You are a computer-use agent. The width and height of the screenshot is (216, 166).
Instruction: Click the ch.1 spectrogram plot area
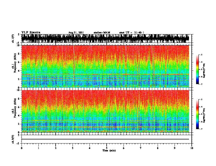click(105, 66)
